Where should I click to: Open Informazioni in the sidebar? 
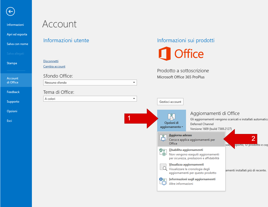pyautogui.click(x=15, y=25)
